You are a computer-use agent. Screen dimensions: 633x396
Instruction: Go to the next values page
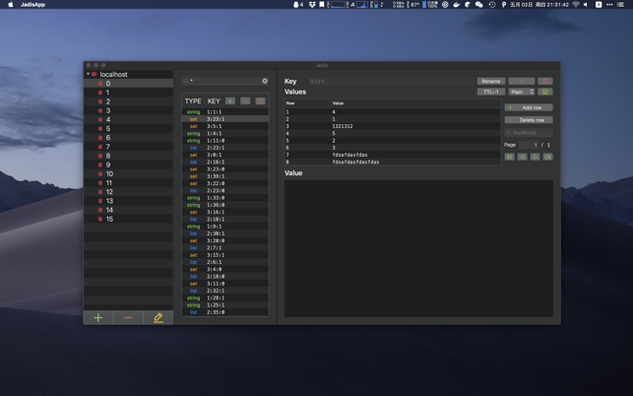[535, 157]
